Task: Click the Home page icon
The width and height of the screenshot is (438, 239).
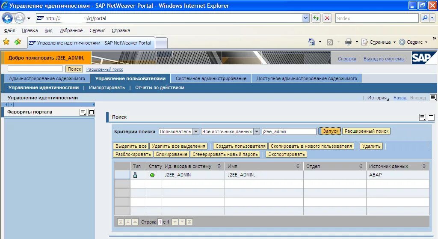Action: [x=312, y=42]
